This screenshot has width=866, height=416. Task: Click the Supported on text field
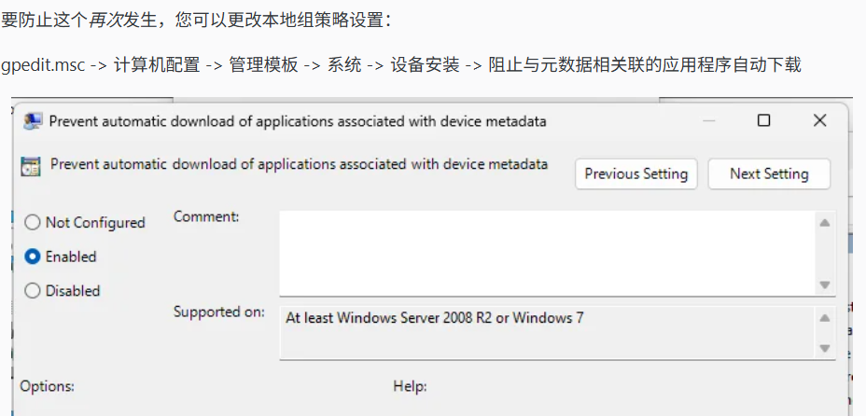coord(547,333)
